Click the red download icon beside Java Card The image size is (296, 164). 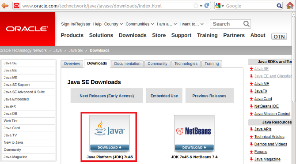coord(251,99)
